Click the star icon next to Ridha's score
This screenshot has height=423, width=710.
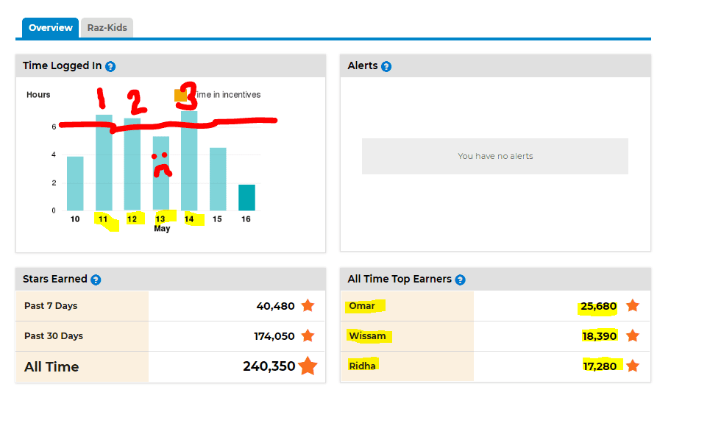point(633,366)
